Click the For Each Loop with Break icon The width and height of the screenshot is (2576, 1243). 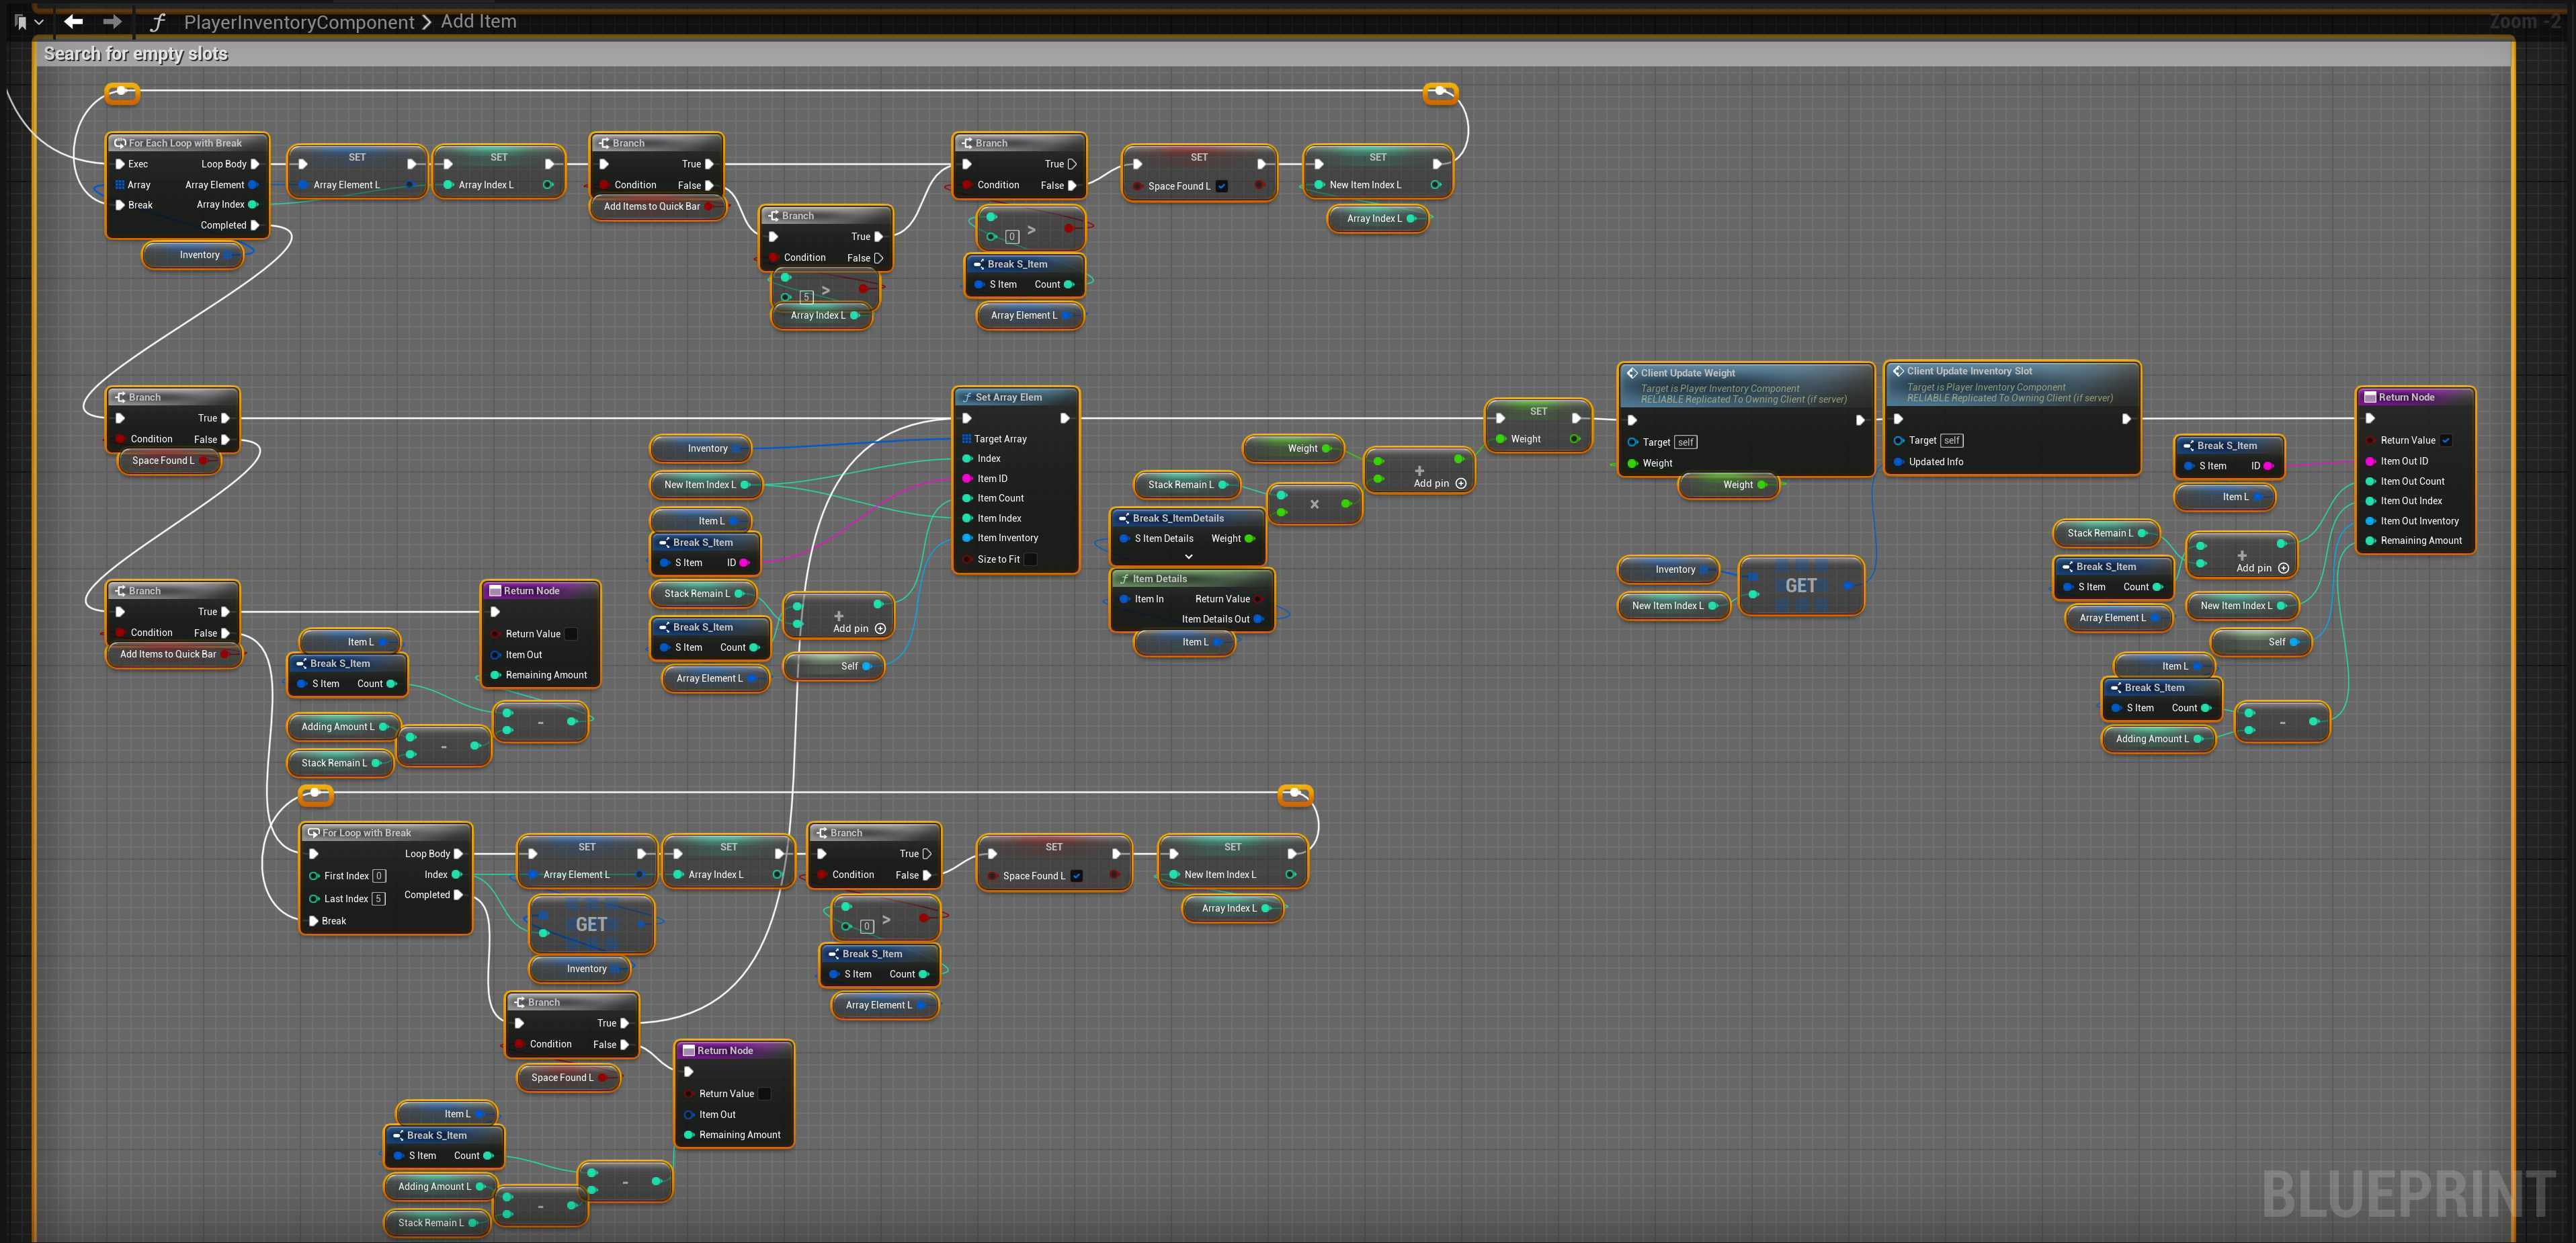pos(120,143)
